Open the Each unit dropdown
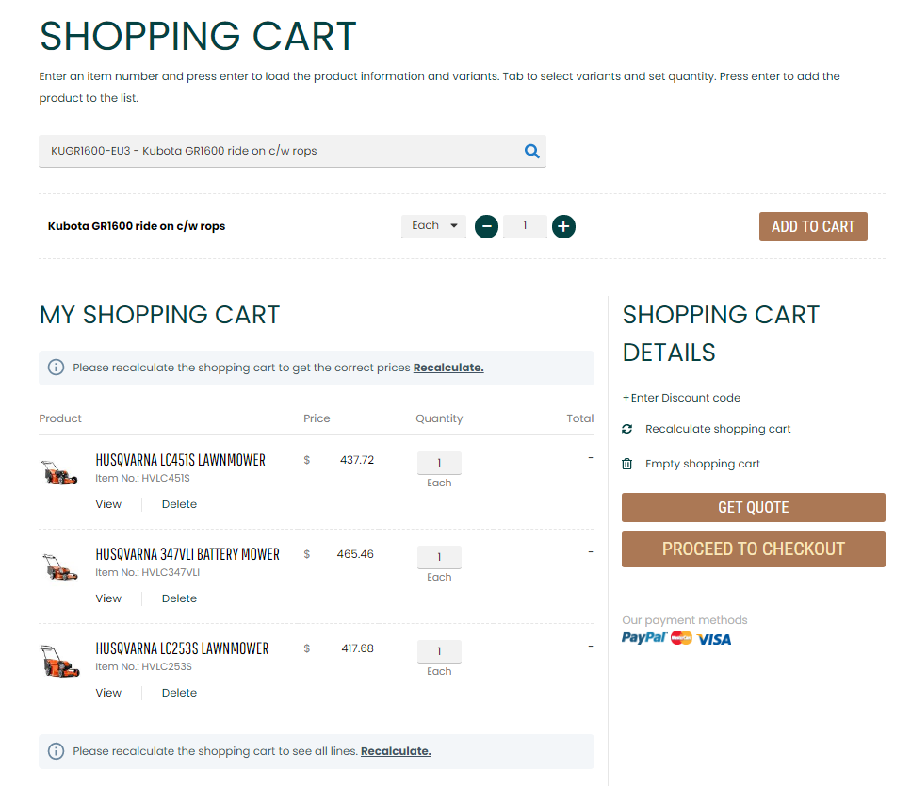911x787 pixels. pos(433,226)
